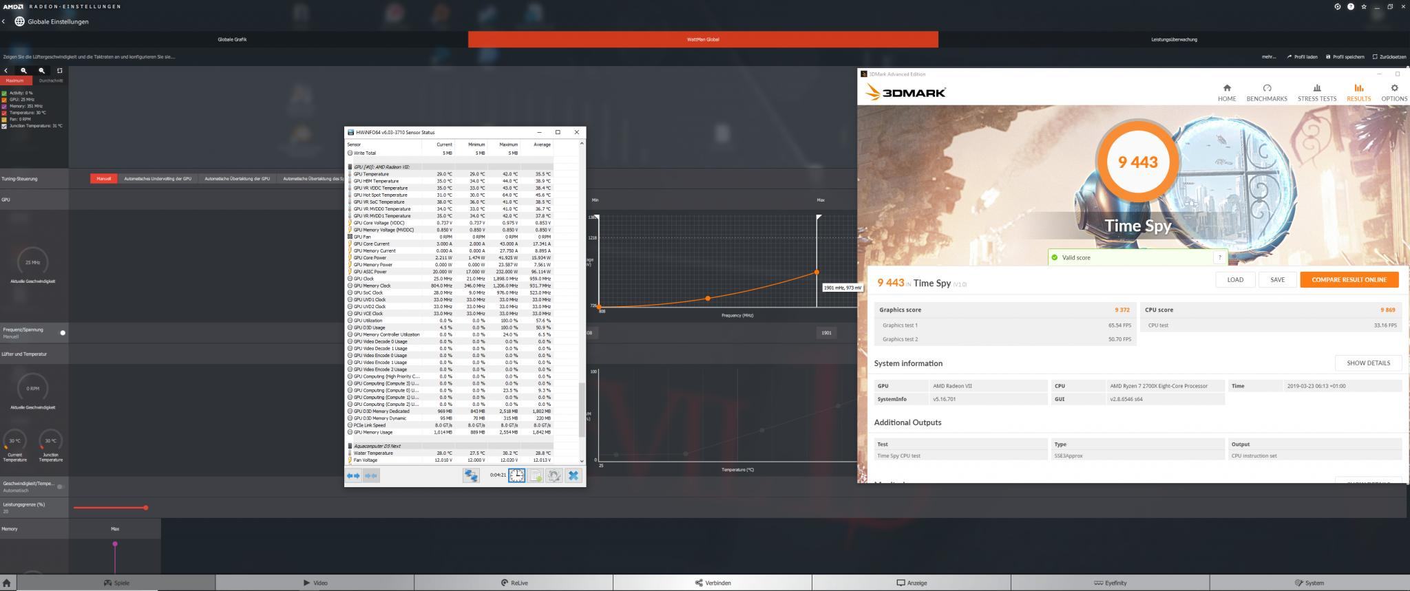Click HWiNFO expand columns arrows button
1410x591 pixels.
point(353,475)
